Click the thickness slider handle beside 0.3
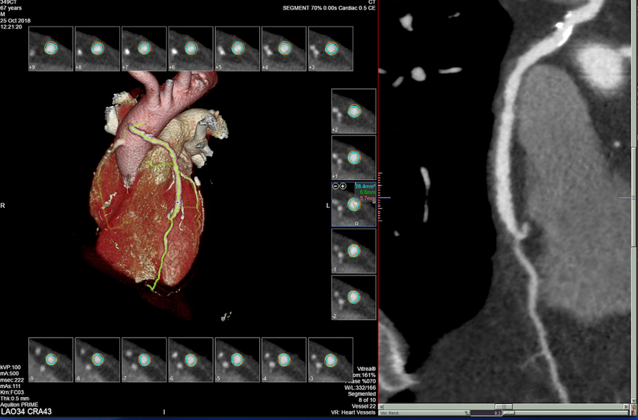This screenshot has width=638, height=420. pos(508,413)
